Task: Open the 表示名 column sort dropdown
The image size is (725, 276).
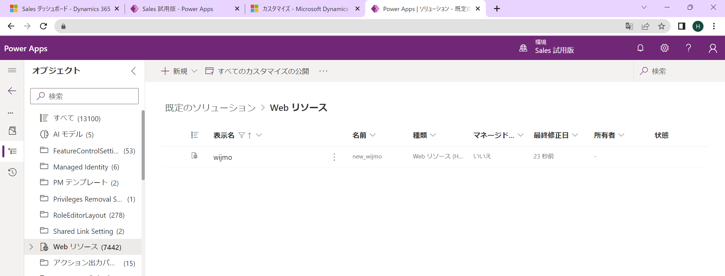Action: pos(259,135)
